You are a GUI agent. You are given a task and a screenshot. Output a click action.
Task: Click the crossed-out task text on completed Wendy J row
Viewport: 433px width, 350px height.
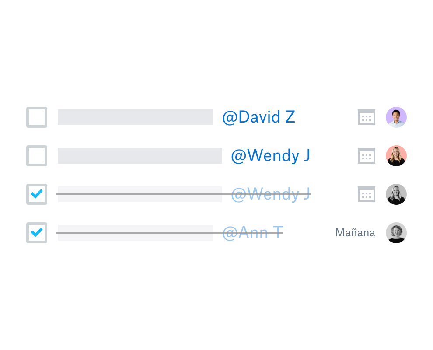point(140,194)
